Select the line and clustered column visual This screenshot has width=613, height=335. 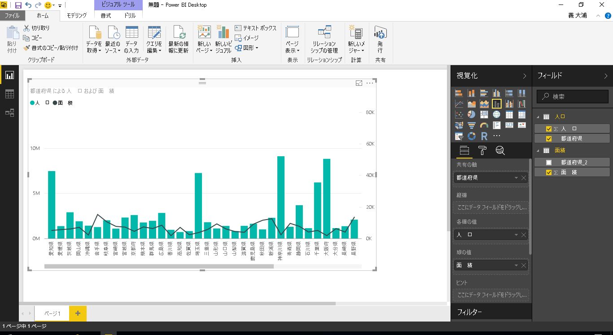click(509, 104)
